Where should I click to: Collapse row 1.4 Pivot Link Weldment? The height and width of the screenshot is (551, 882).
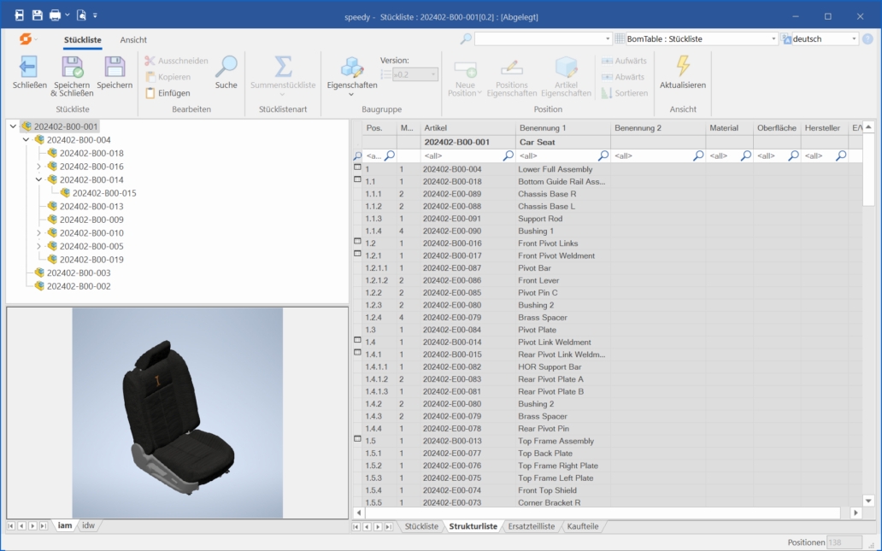(x=357, y=341)
